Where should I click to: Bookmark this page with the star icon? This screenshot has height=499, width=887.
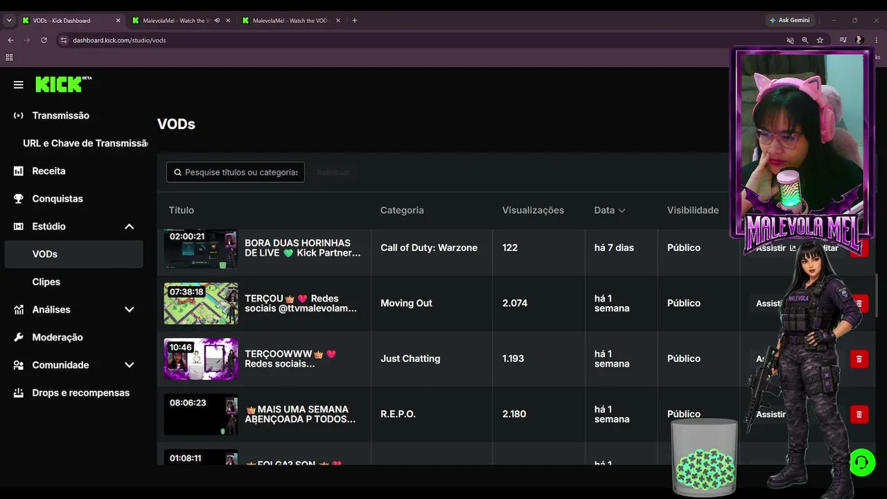point(820,40)
